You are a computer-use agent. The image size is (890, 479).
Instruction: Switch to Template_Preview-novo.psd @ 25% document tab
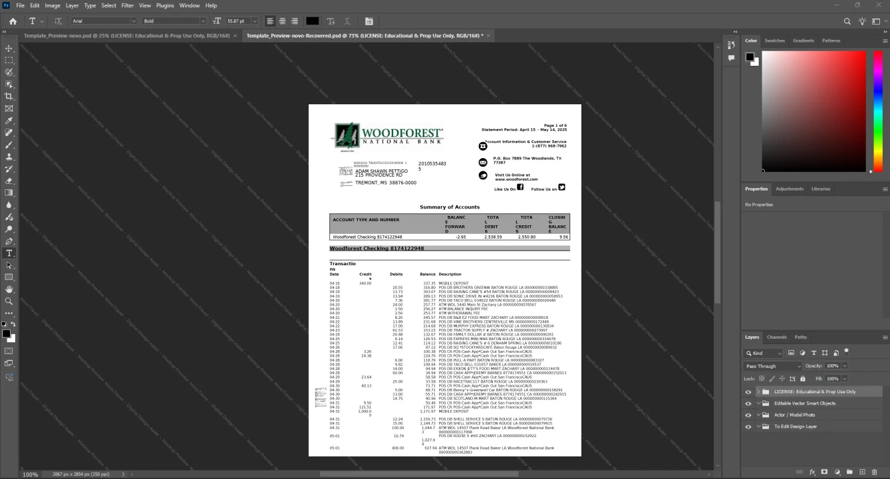click(x=126, y=35)
